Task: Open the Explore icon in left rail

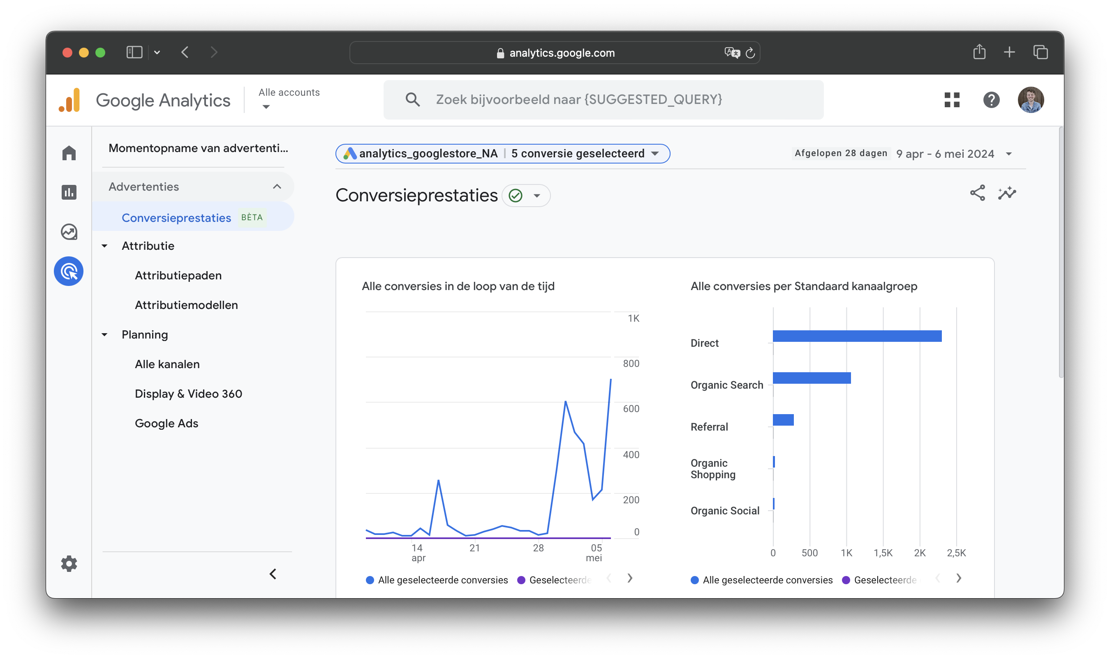Action: [x=69, y=232]
